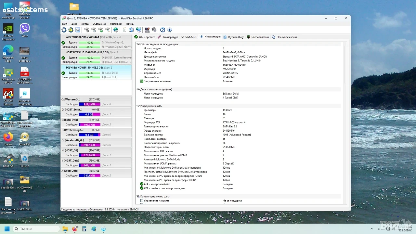
Task: Click the 4096 [Advanced Format] value
Action: [237, 135]
